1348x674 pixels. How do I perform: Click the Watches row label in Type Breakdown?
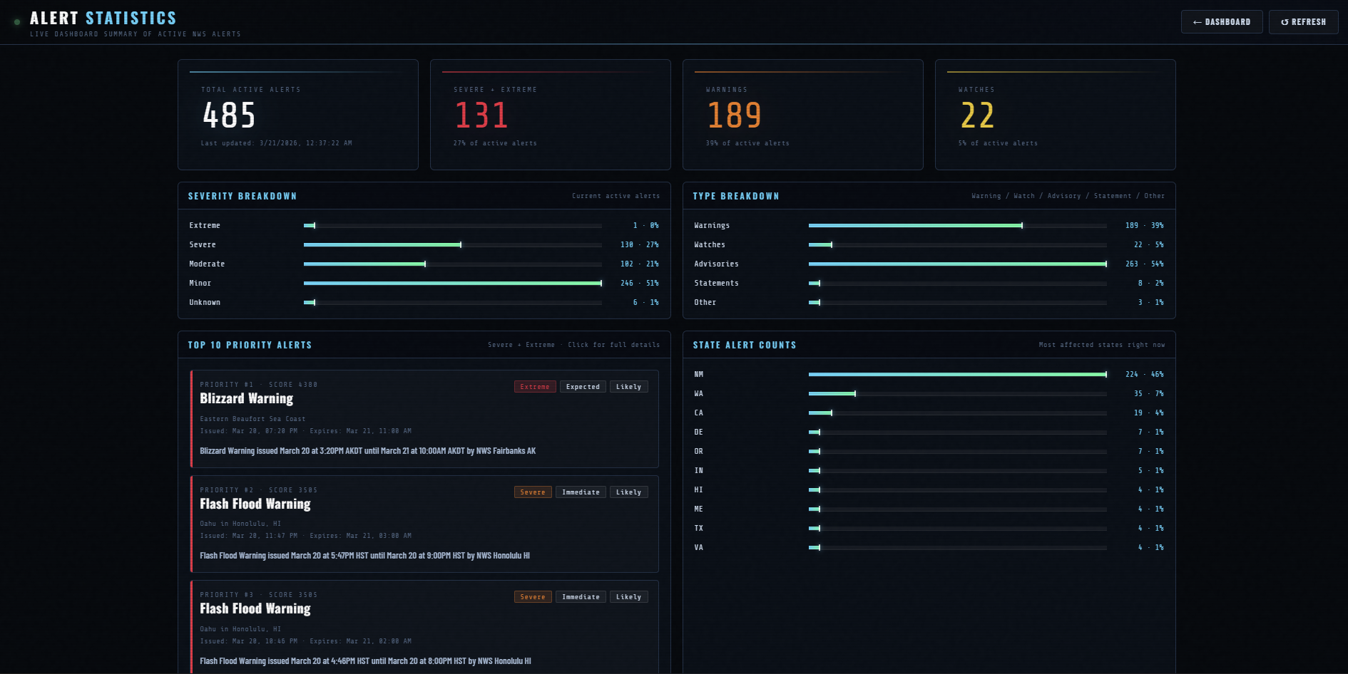[x=710, y=245]
